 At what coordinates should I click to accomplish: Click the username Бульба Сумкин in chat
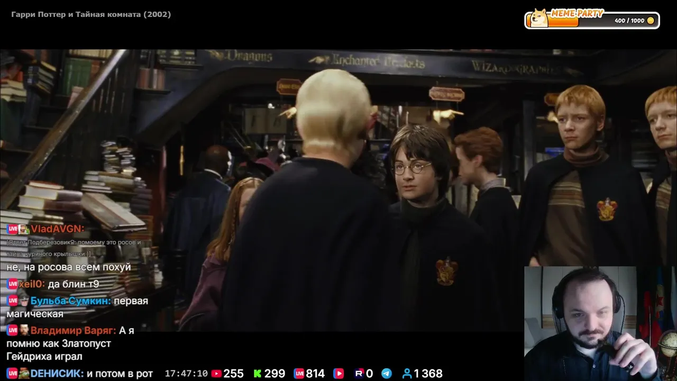pyautogui.click(x=70, y=301)
